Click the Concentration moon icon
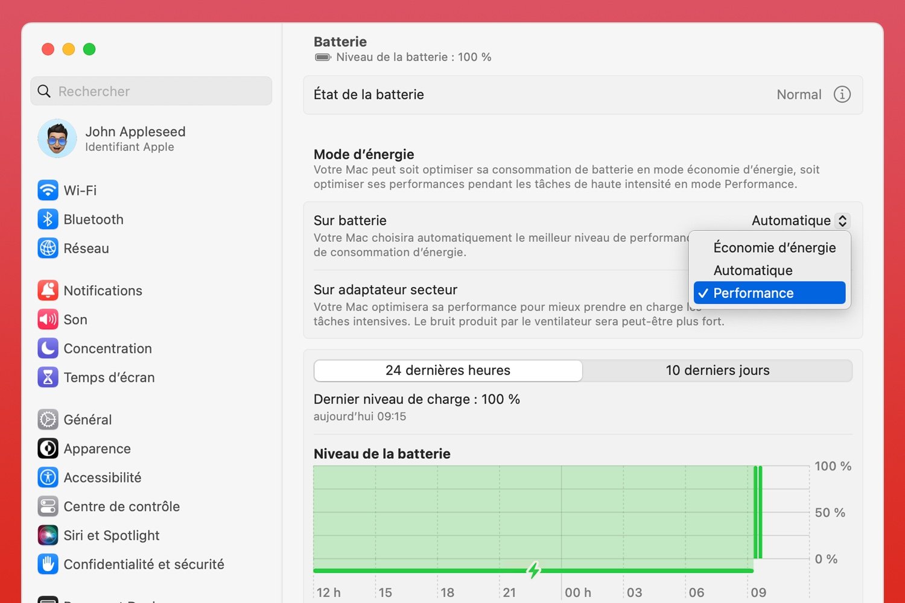The height and width of the screenshot is (603, 905). point(48,349)
